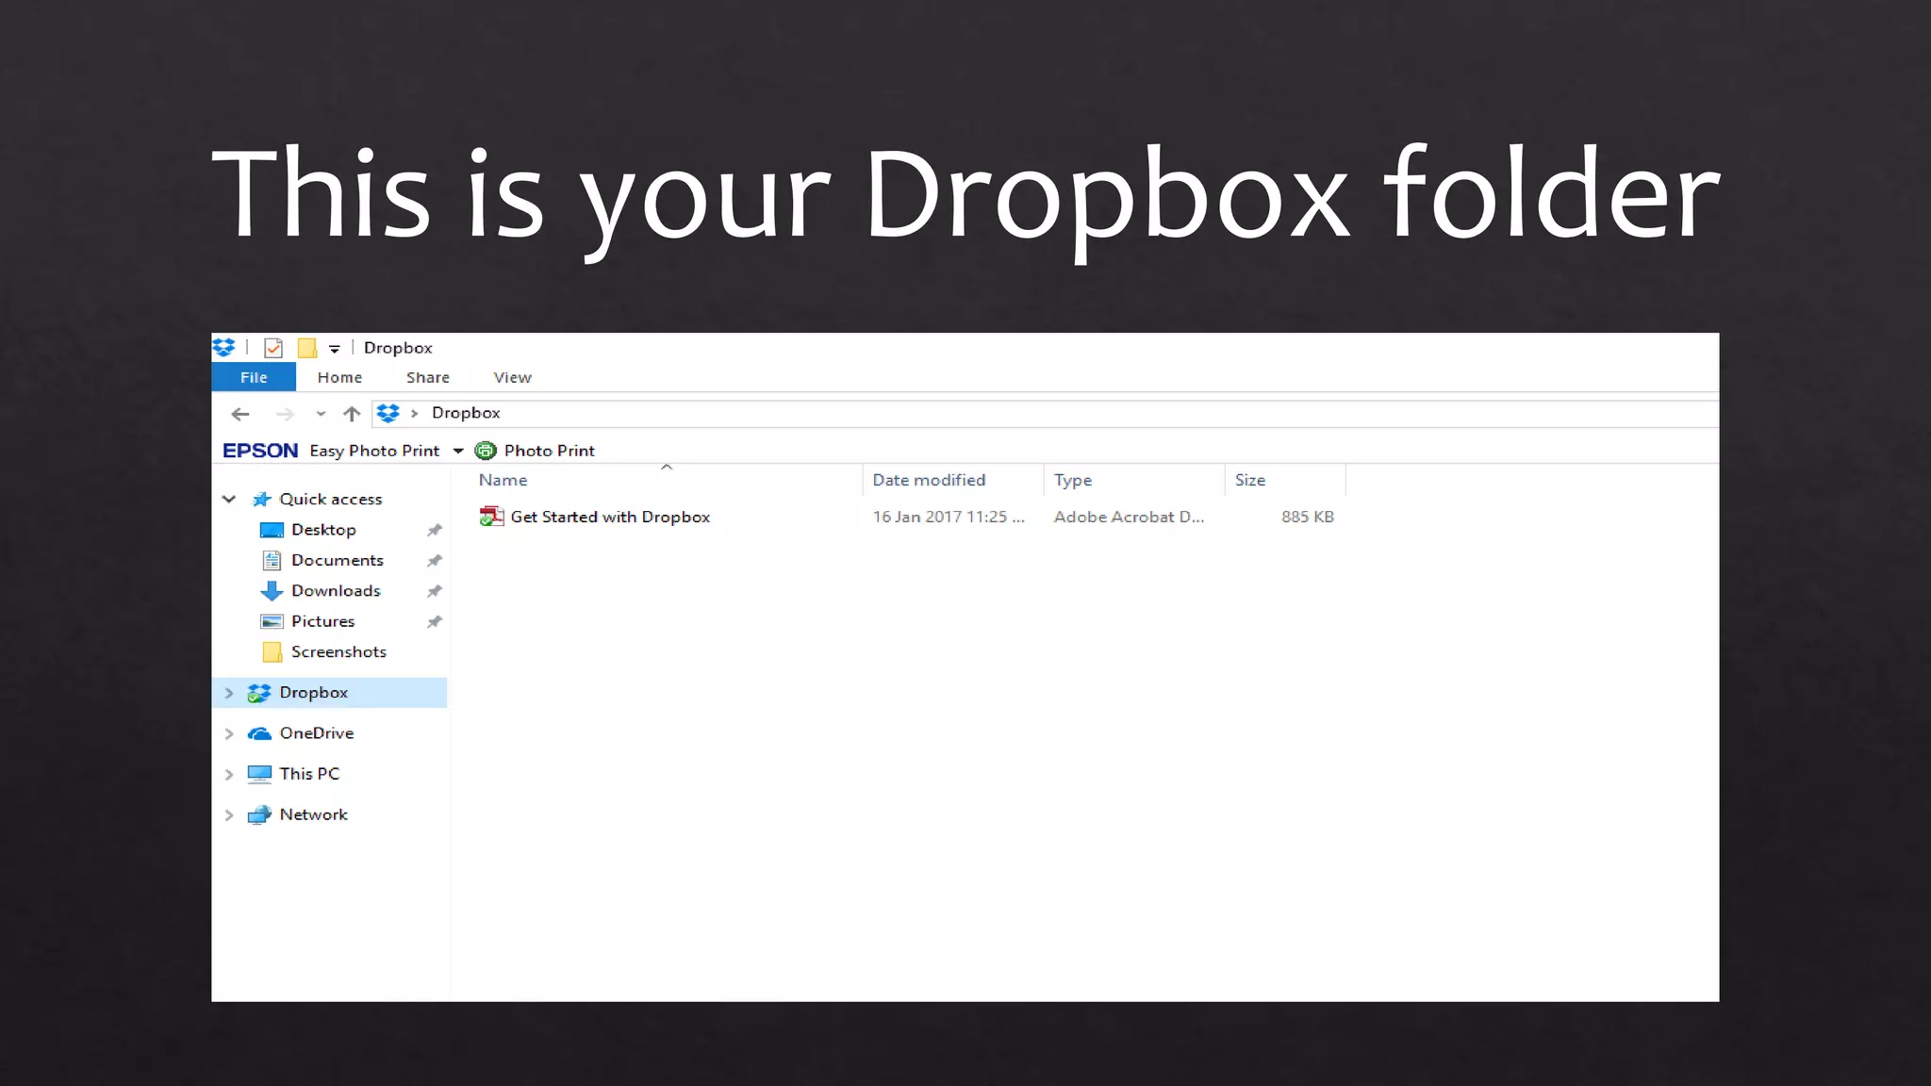Click the This PC monitor icon
Image resolution: width=1931 pixels, height=1086 pixels.
pos(259,774)
